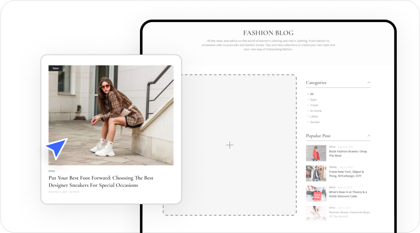The image size is (420, 233).
Task: Click the SALE sign post thumbnail
Action: pos(316,194)
